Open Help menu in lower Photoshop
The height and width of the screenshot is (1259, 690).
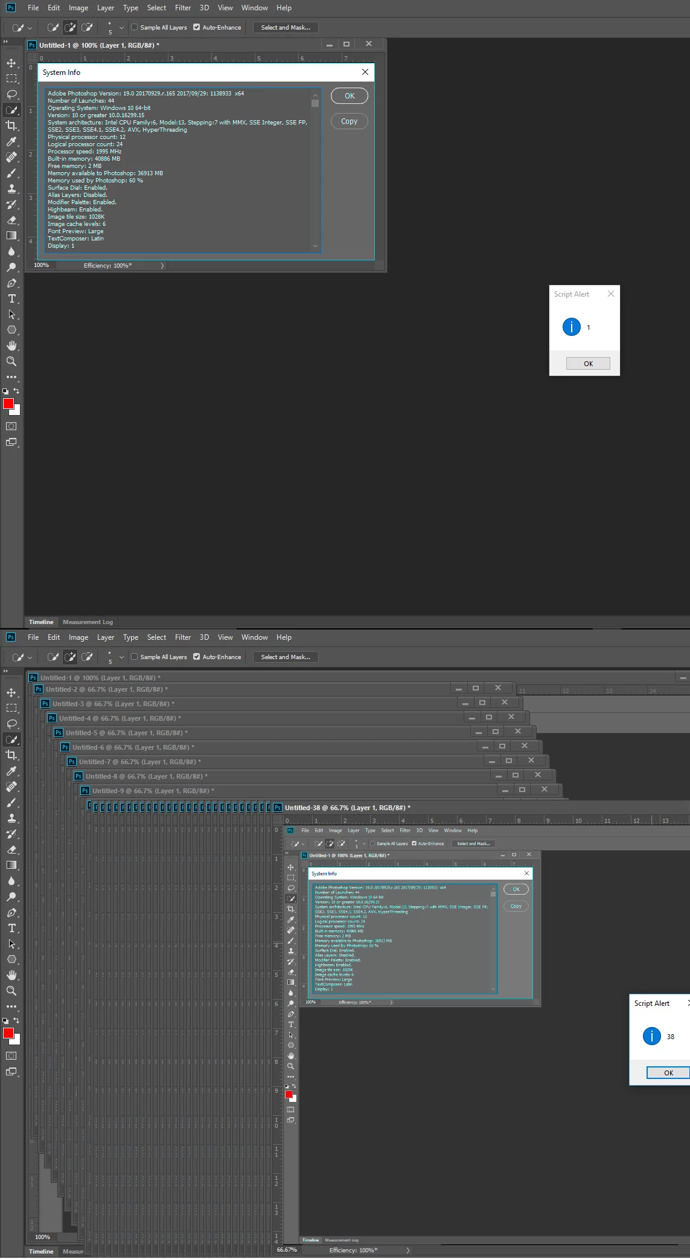[x=284, y=637]
